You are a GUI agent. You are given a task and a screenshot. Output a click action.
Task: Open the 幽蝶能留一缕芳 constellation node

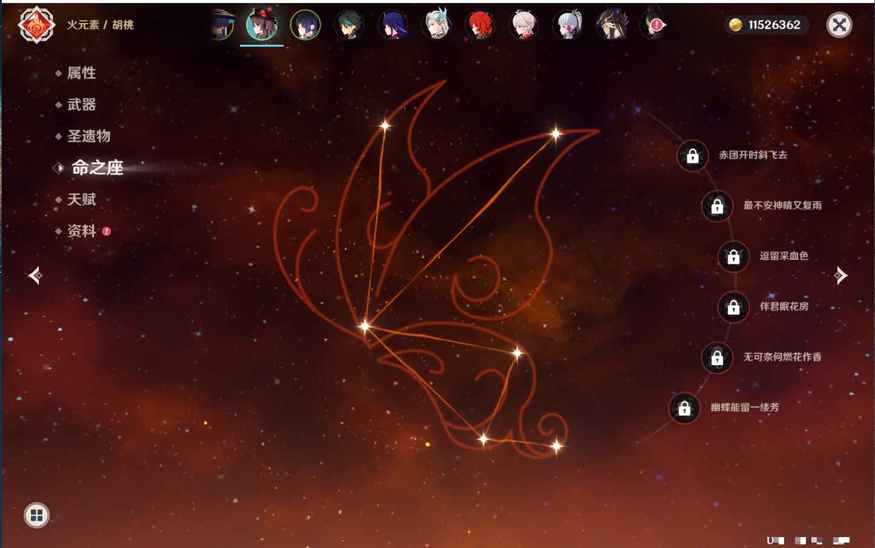tap(684, 408)
